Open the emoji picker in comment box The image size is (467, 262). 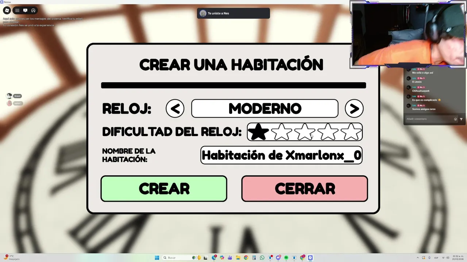pos(455,119)
